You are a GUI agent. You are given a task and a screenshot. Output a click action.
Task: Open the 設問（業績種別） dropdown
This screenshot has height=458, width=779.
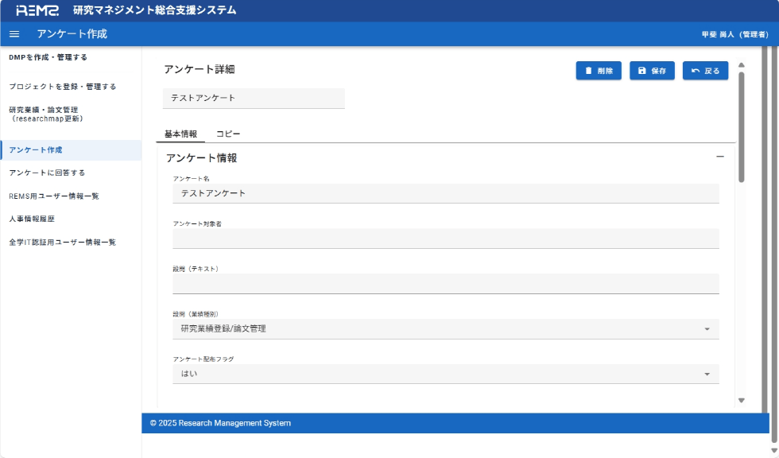[707, 328]
